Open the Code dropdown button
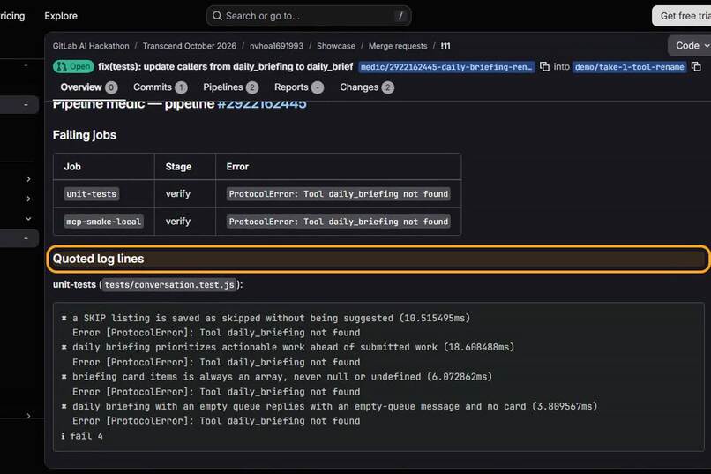The height and width of the screenshot is (474, 711). tap(691, 45)
